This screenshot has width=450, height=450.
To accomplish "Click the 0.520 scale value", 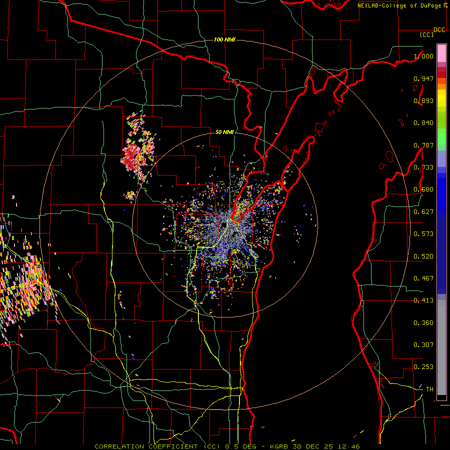I will click(x=423, y=256).
